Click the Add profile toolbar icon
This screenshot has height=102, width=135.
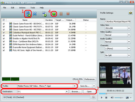coord(44,14)
